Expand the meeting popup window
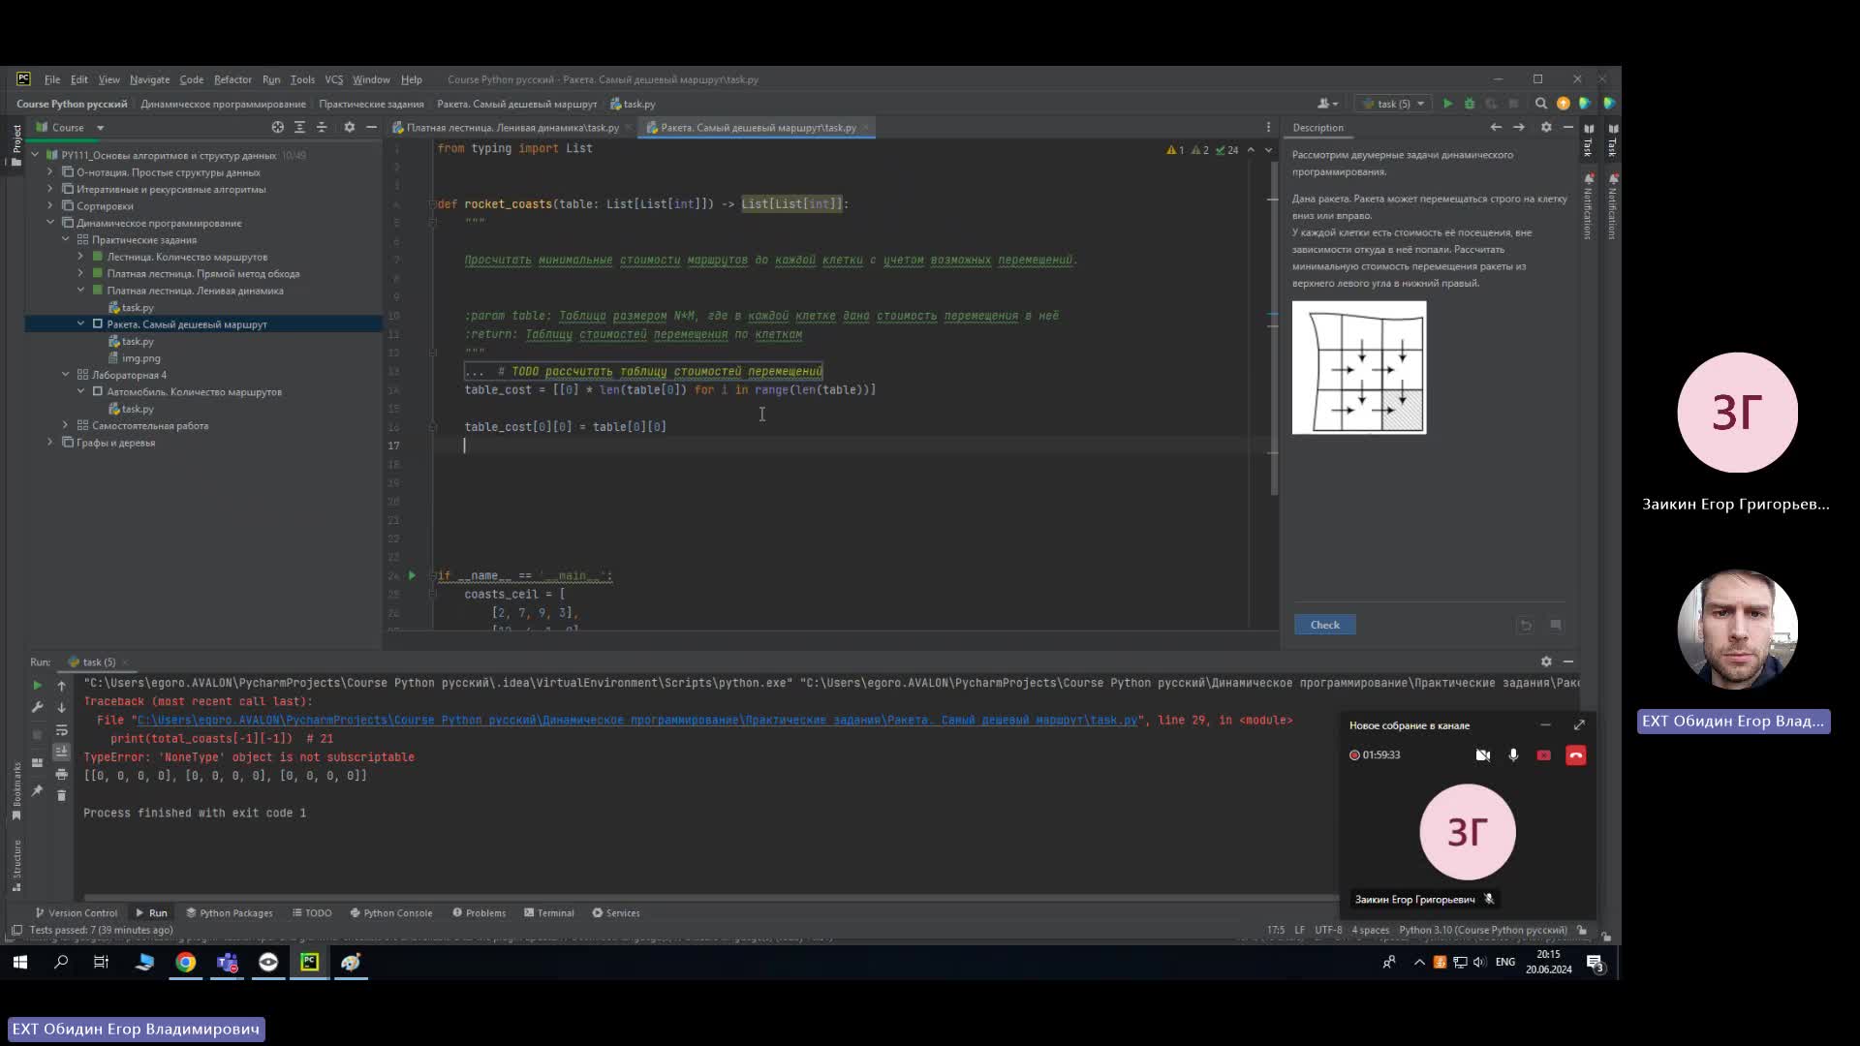1860x1046 pixels. tap(1579, 725)
